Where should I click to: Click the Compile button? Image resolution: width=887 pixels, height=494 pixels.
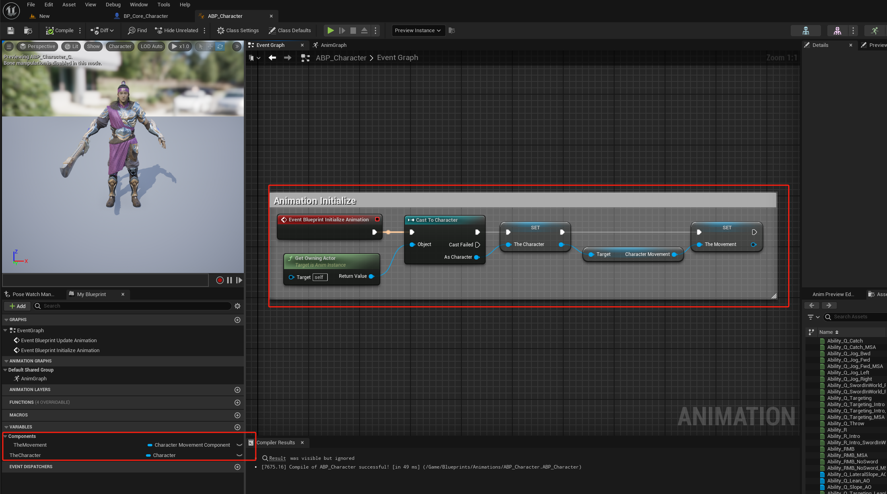click(x=60, y=31)
